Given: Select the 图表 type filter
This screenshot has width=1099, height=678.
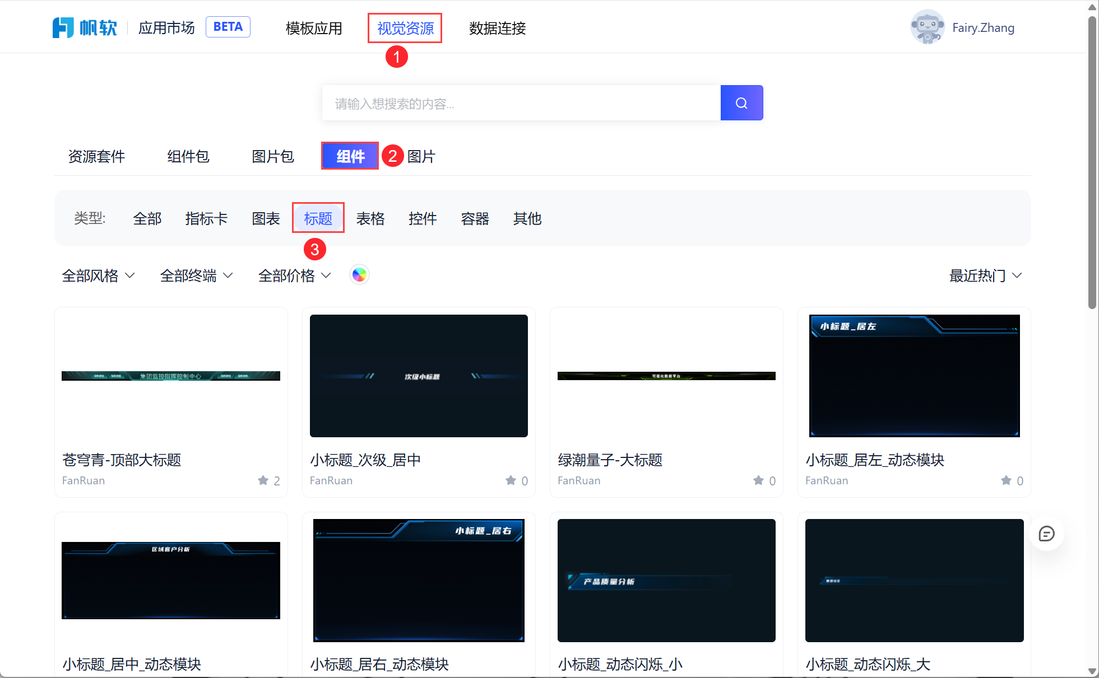Looking at the screenshot, I should coord(266,218).
